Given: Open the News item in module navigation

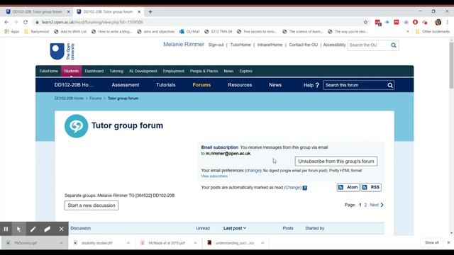Looking at the screenshot, I should point(275,85).
